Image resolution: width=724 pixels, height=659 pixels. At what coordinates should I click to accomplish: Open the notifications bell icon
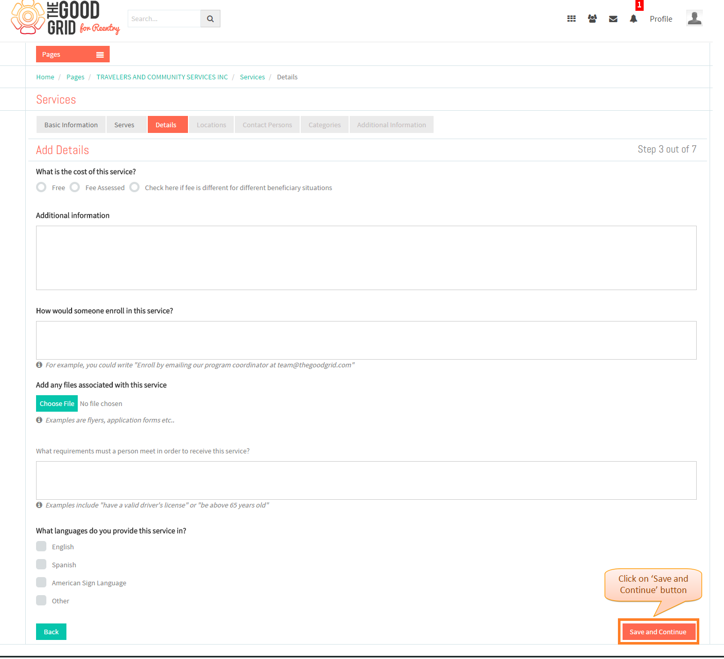click(633, 19)
